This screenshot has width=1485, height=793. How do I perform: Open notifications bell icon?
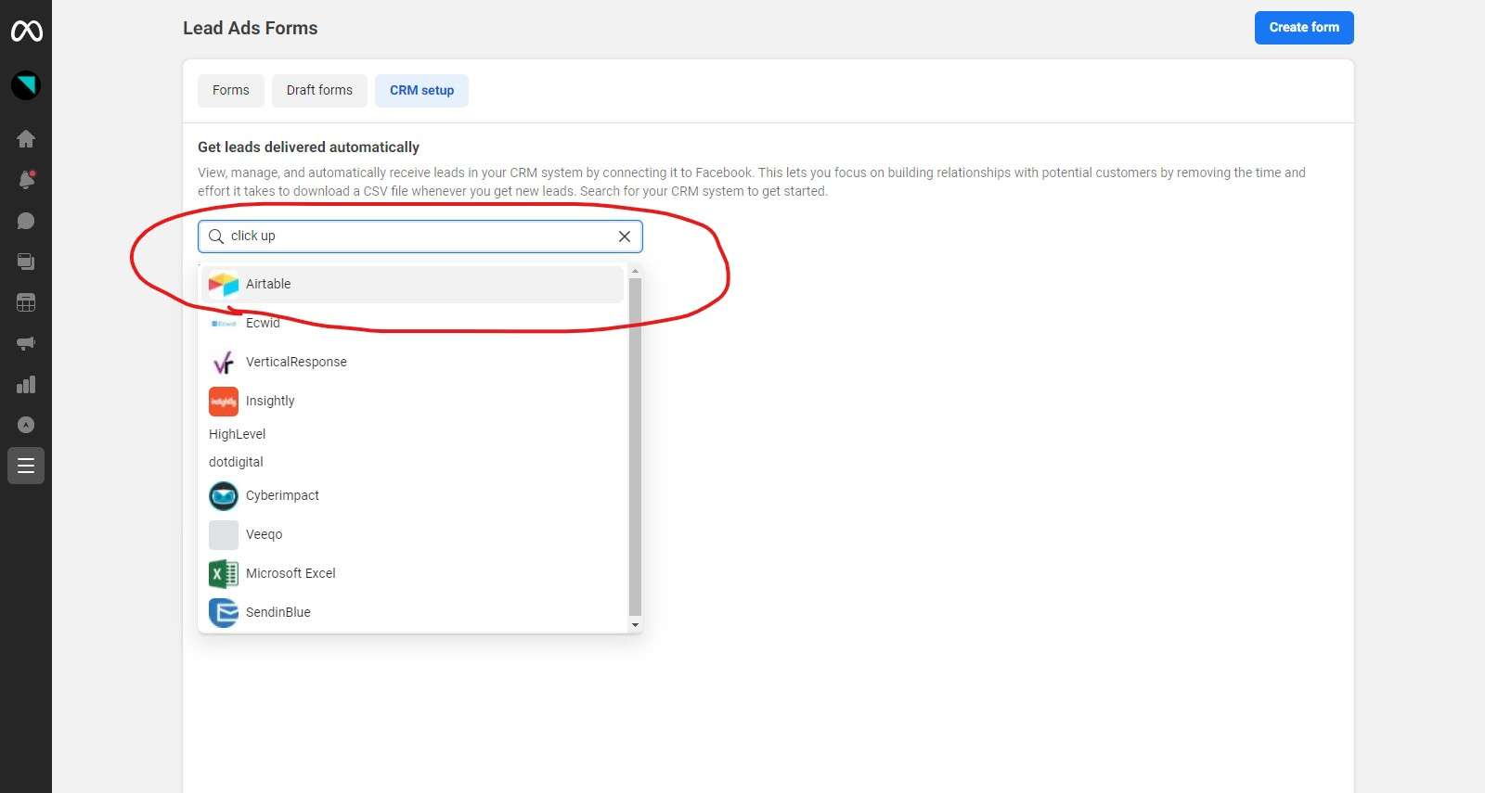tap(26, 180)
